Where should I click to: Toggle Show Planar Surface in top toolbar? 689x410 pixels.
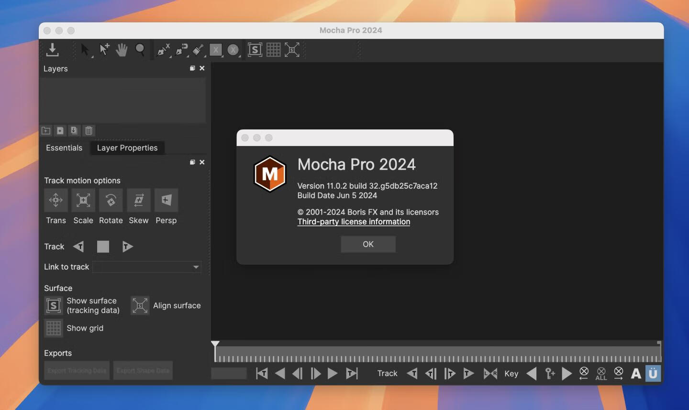tap(255, 50)
